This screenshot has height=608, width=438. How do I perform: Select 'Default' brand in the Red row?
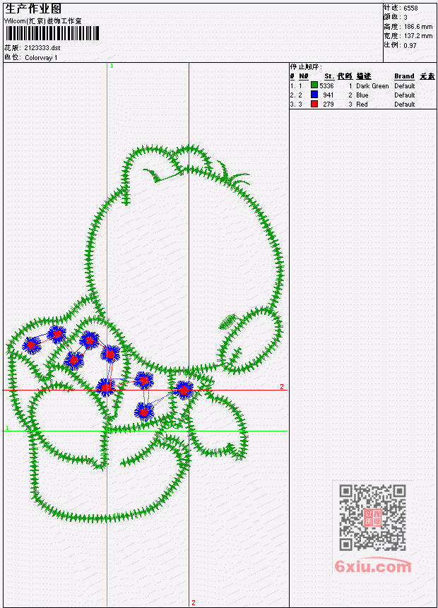[405, 105]
